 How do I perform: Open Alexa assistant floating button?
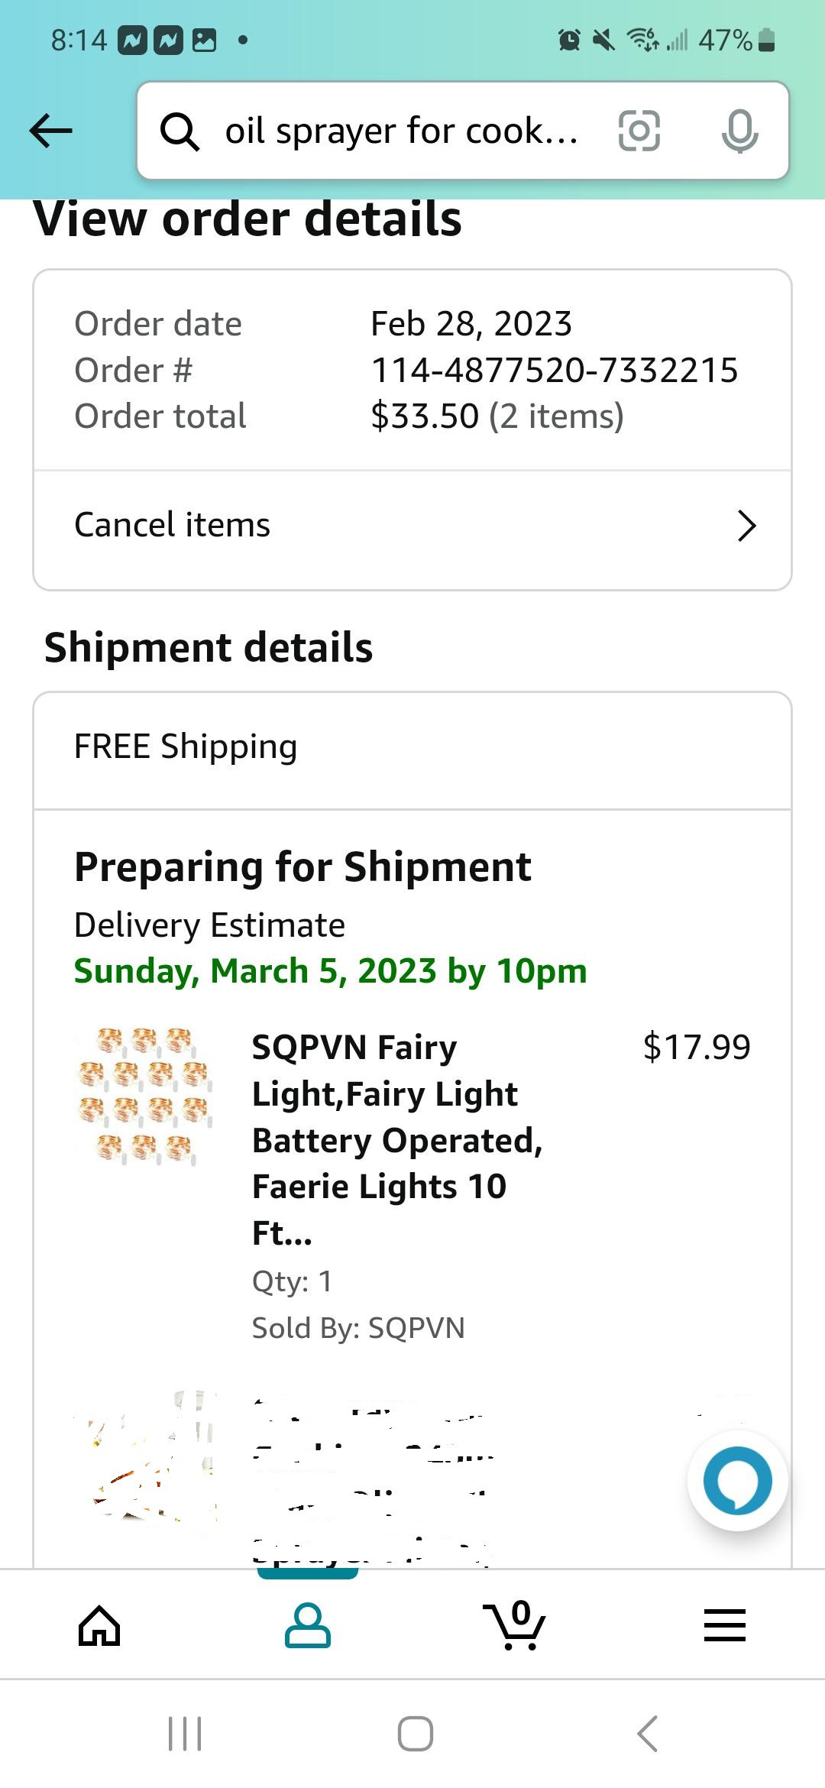[737, 1480]
